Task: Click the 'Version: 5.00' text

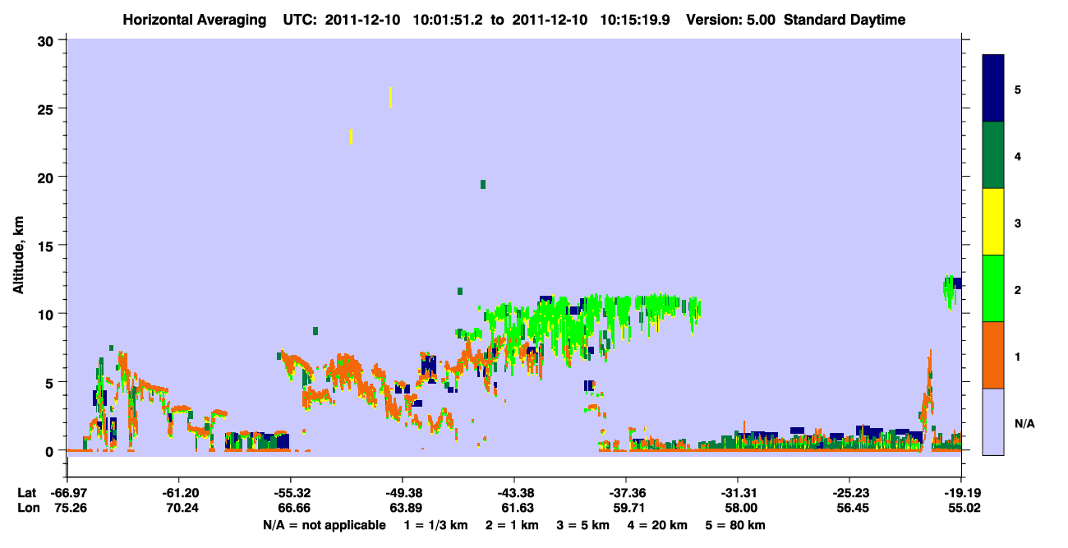Action: click(730, 20)
